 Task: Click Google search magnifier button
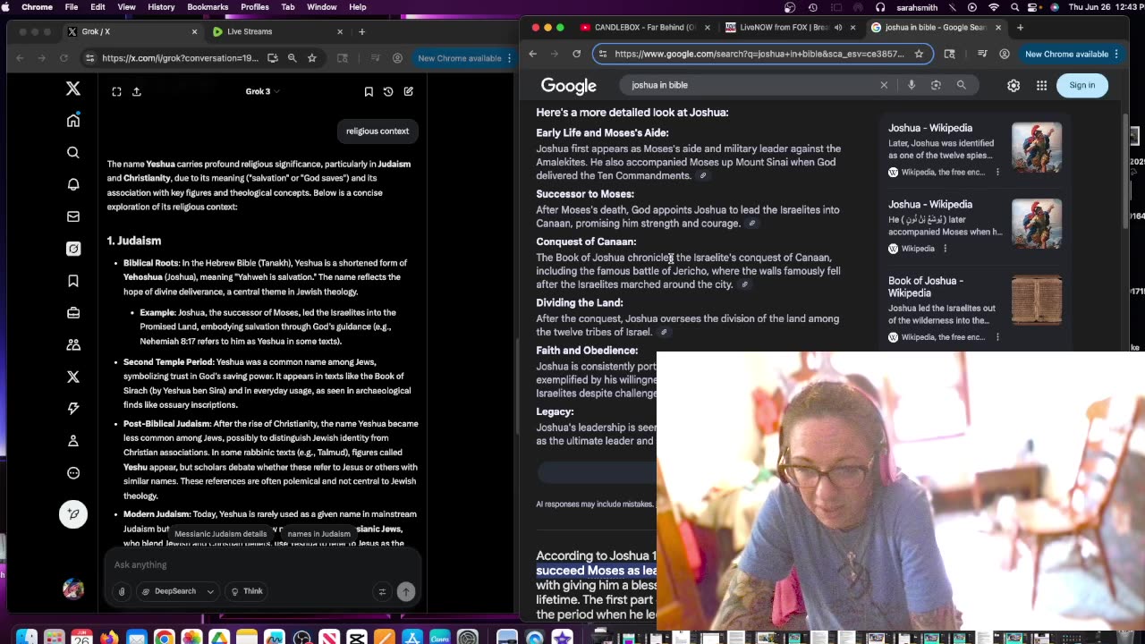pos(962,85)
